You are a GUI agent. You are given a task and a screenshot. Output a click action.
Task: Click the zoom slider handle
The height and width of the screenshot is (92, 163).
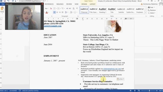pos(150,91)
